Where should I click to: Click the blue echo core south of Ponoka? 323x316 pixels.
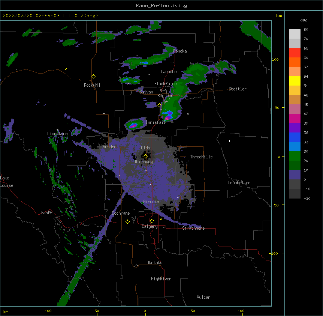click(144, 63)
